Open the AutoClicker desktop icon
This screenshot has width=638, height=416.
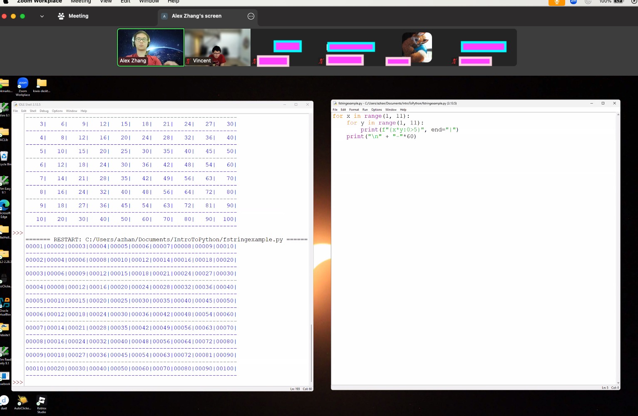click(22, 403)
